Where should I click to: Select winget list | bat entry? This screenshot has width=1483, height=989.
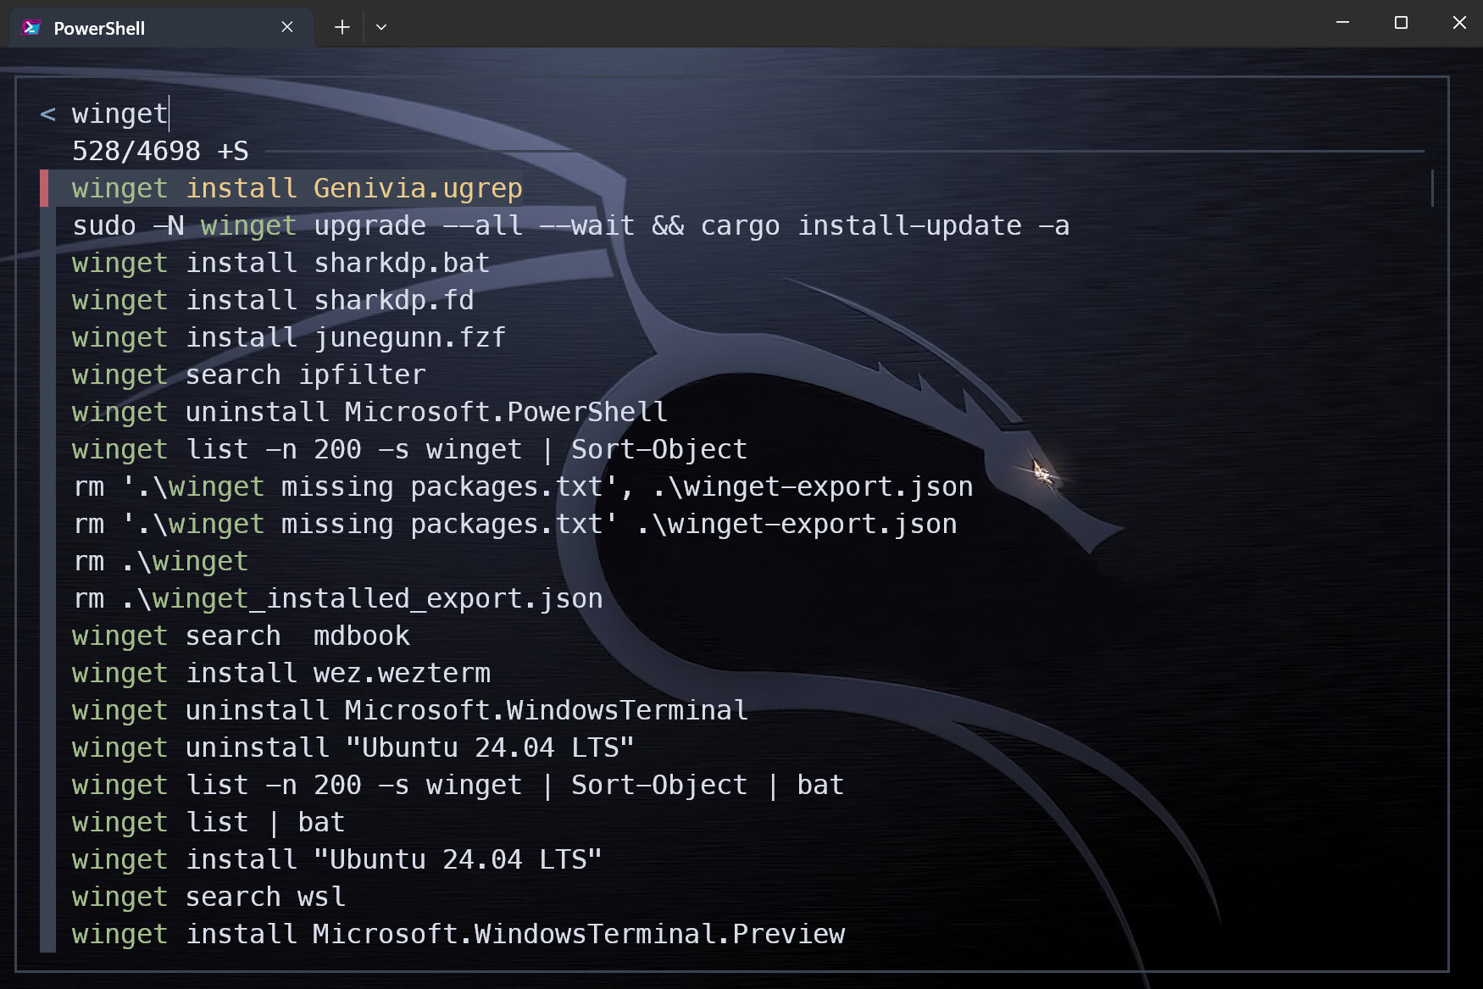pos(208,822)
